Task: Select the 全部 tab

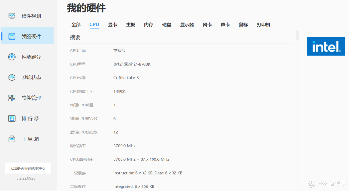Action: tap(76, 24)
